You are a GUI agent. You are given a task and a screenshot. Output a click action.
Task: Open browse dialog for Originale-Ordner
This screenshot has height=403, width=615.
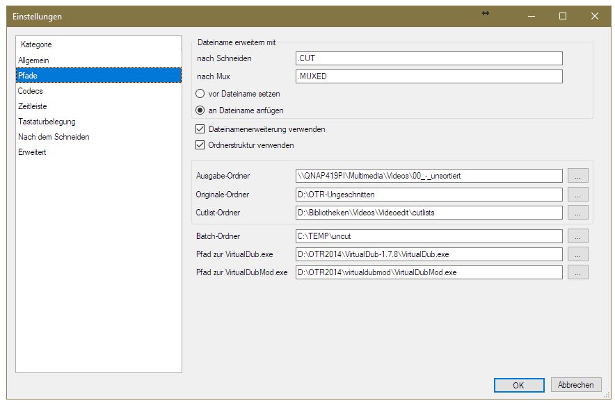click(577, 195)
